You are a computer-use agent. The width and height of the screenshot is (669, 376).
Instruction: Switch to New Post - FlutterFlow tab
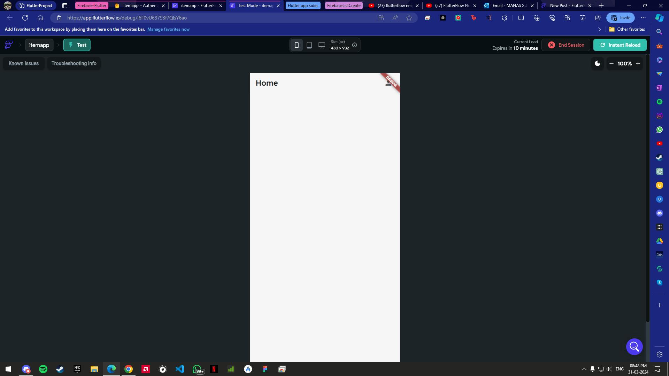point(566,6)
